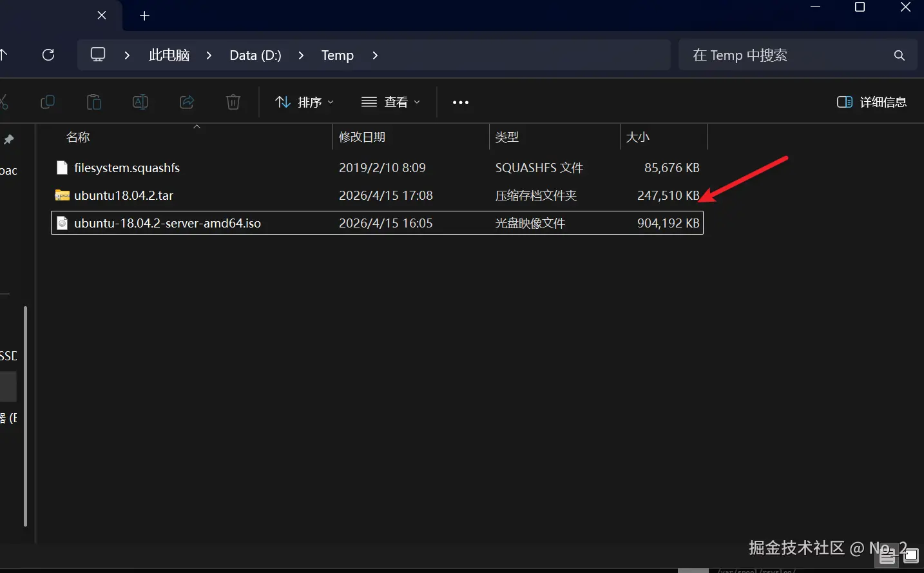Open the three-dot See more menu
The width and height of the screenshot is (924, 573).
461,102
